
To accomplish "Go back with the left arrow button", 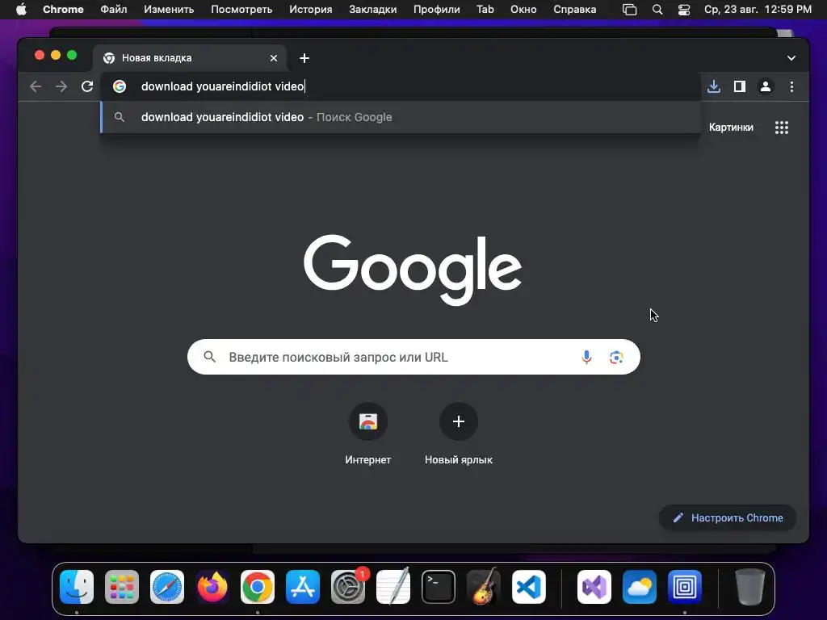I will (x=36, y=86).
